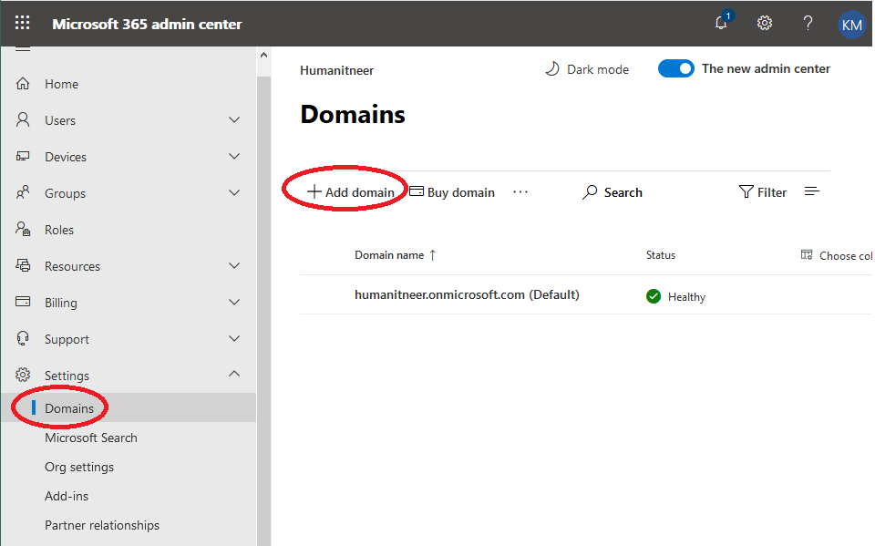875x546 pixels.
Task: Click the Users person icon
Action: pyautogui.click(x=23, y=119)
